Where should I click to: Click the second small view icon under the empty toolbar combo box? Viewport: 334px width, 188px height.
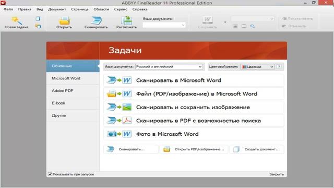[x=244, y=26]
